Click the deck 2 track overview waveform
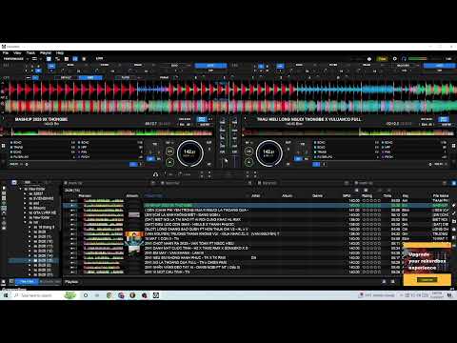This screenshot has height=343, width=457. (349, 131)
